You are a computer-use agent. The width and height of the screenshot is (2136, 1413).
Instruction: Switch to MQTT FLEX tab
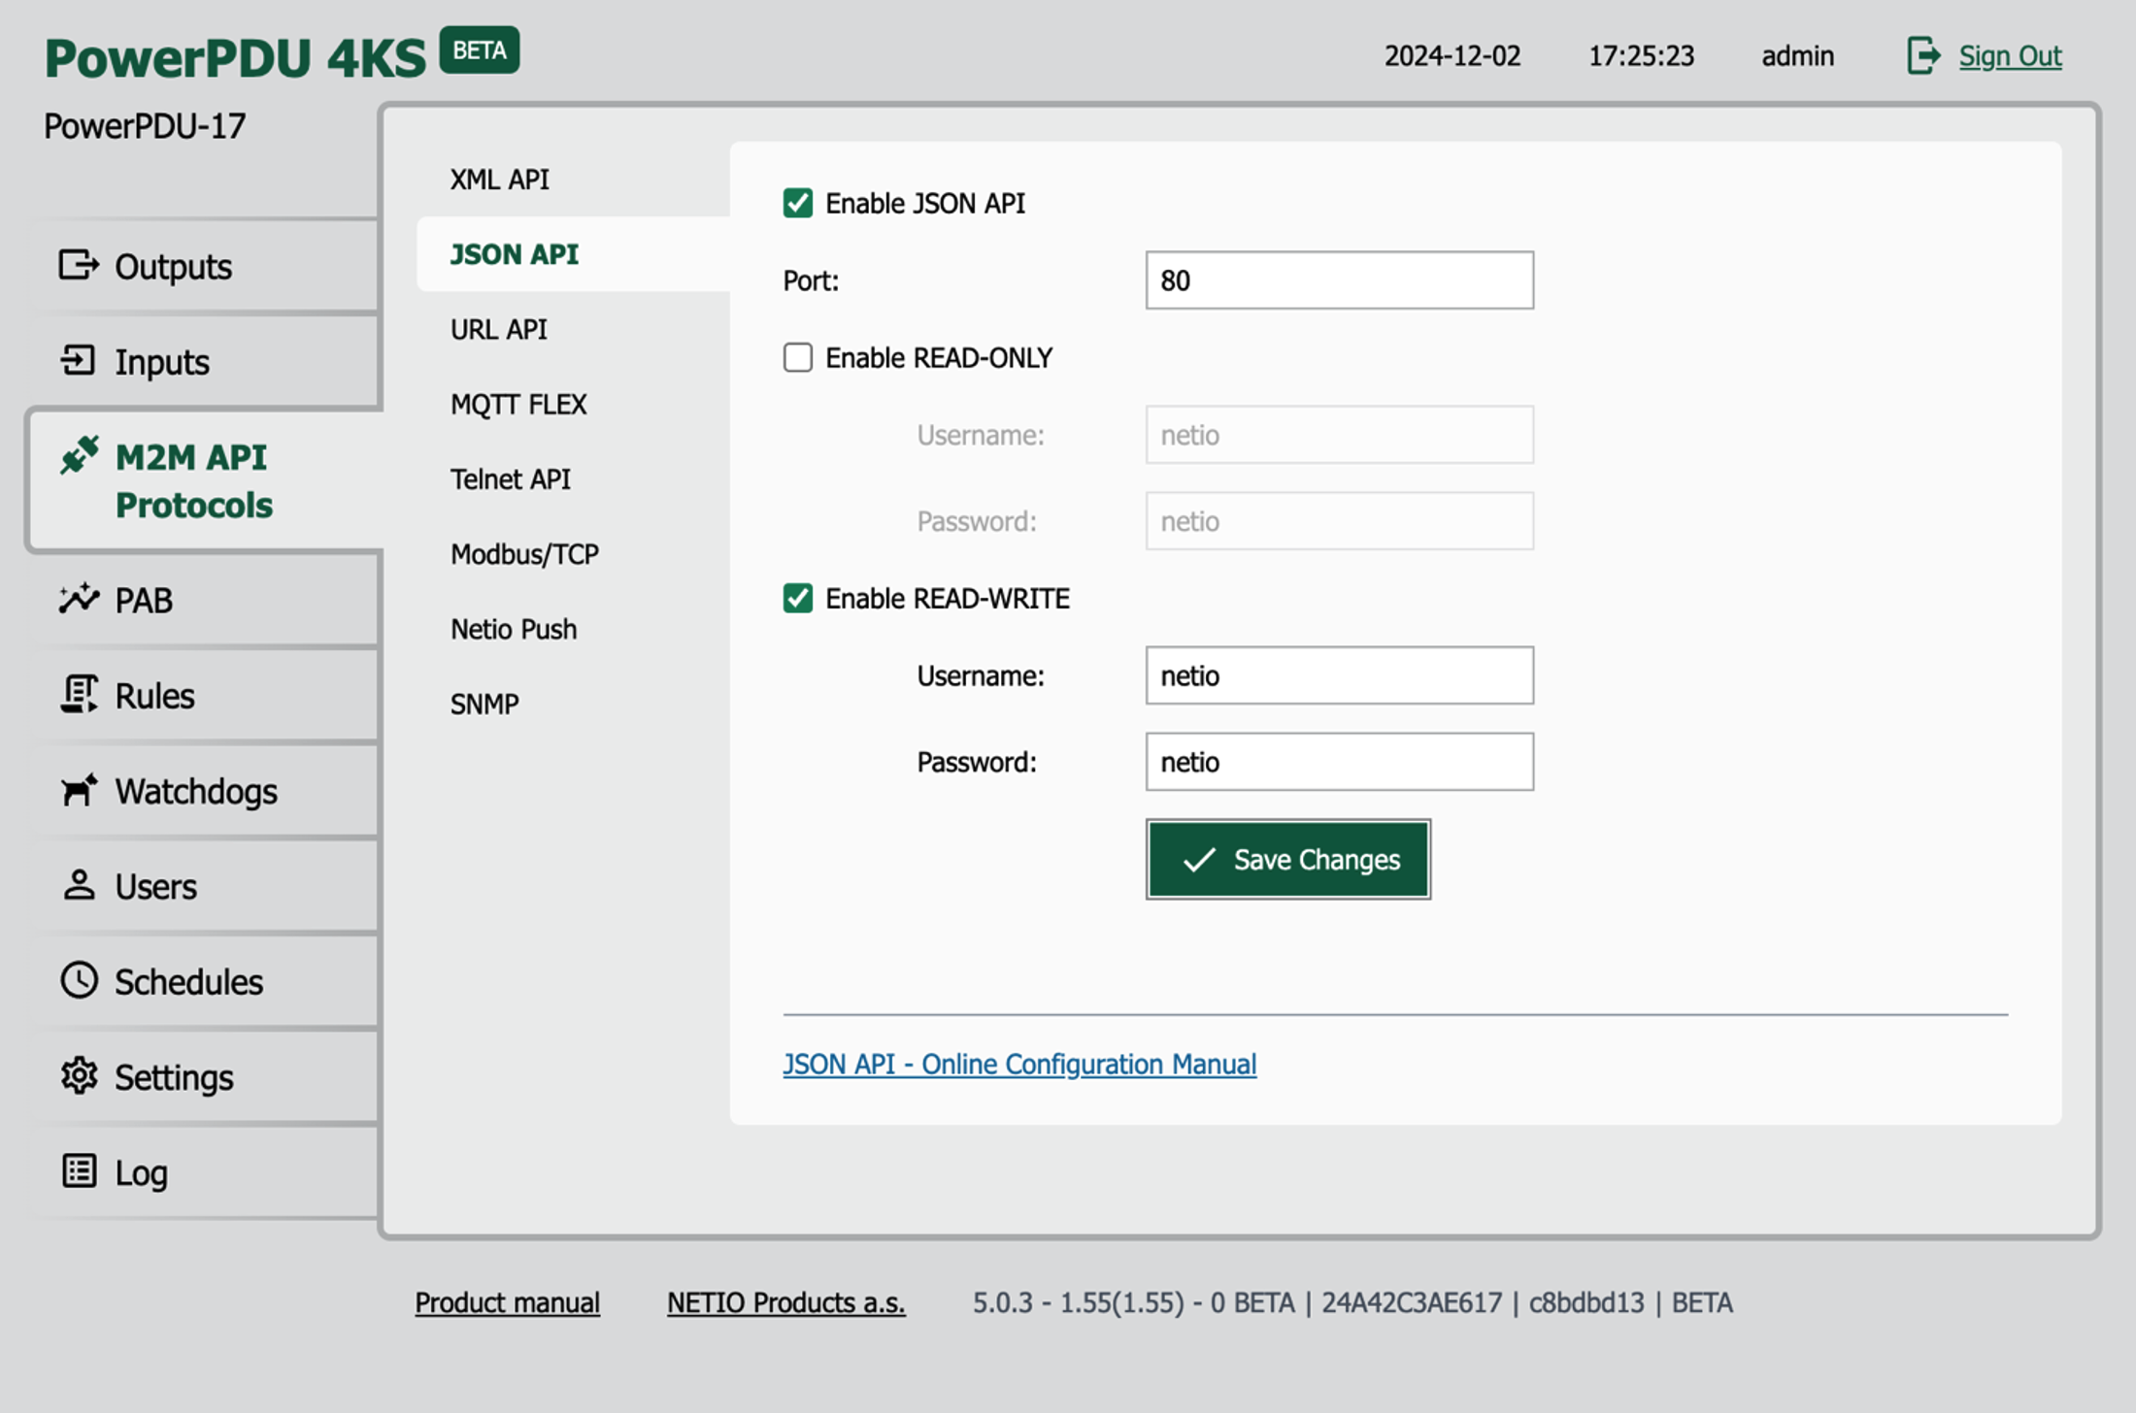pos(518,404)
